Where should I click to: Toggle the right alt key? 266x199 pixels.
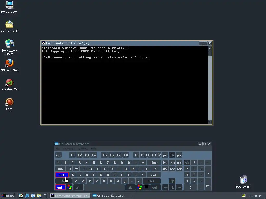130,187
